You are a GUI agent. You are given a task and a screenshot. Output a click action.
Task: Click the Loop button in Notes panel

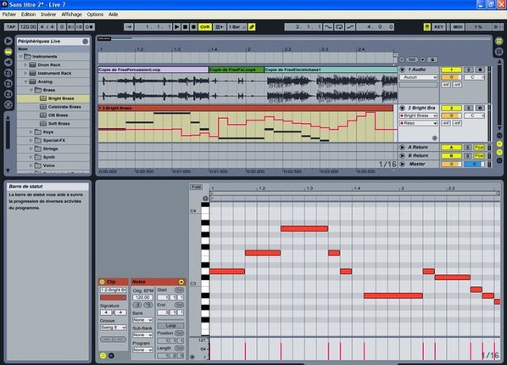[170, 325]
